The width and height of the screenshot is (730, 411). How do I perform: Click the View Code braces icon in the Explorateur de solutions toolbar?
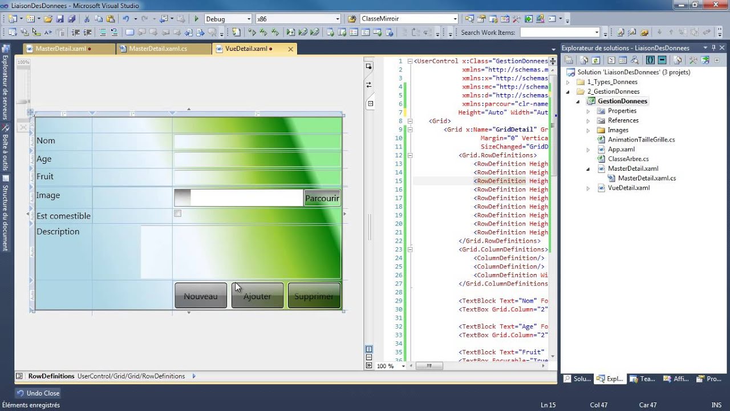click(650, 60)
